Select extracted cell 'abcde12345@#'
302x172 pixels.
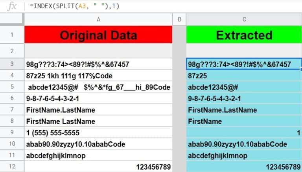pos(244,87)
